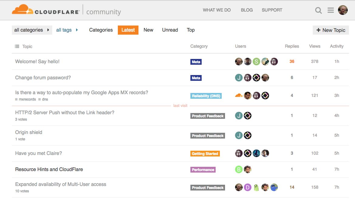355x199 pixels.
Task: Open the hamburger menu icon
Action: tap(330, 10)
